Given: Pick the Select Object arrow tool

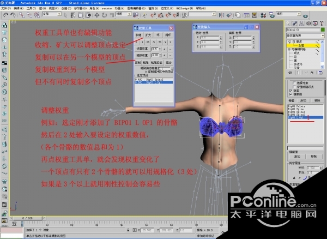Looking at the screenshot, I should (x=66, y=15).
